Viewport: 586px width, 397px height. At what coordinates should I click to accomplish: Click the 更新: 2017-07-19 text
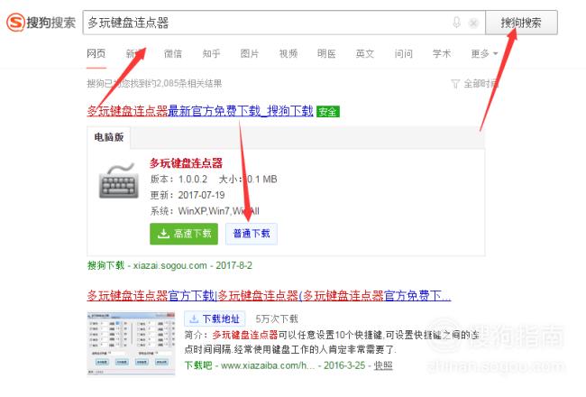click(x=188, y=195)
